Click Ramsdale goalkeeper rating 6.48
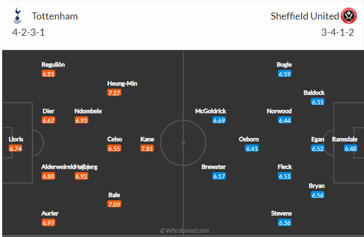This screenshot has width=364, height=237. tap(350, 148)
